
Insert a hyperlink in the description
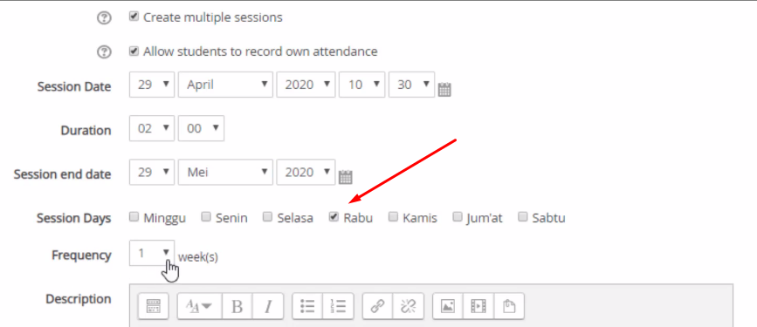click(377, 306)
